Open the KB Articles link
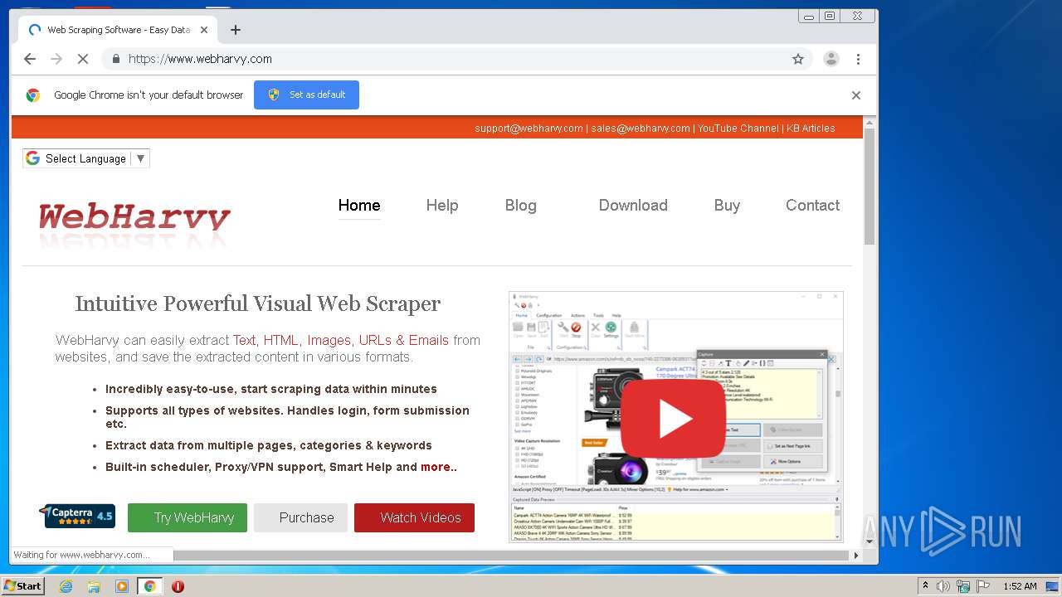 pos(811,129)
